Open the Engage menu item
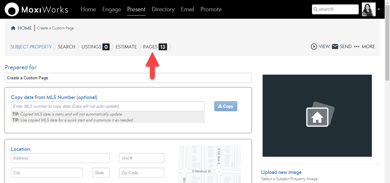This screenshot has height=183, width=390. pyautogui.click(x=111, y=9)
